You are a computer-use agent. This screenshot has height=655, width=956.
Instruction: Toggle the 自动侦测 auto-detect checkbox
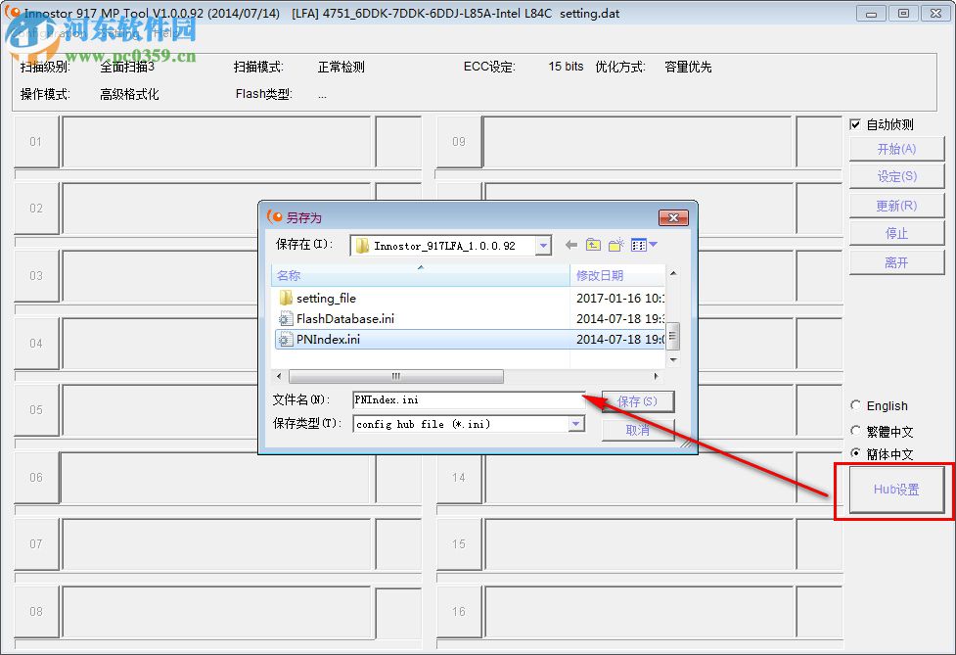(856, 122)
